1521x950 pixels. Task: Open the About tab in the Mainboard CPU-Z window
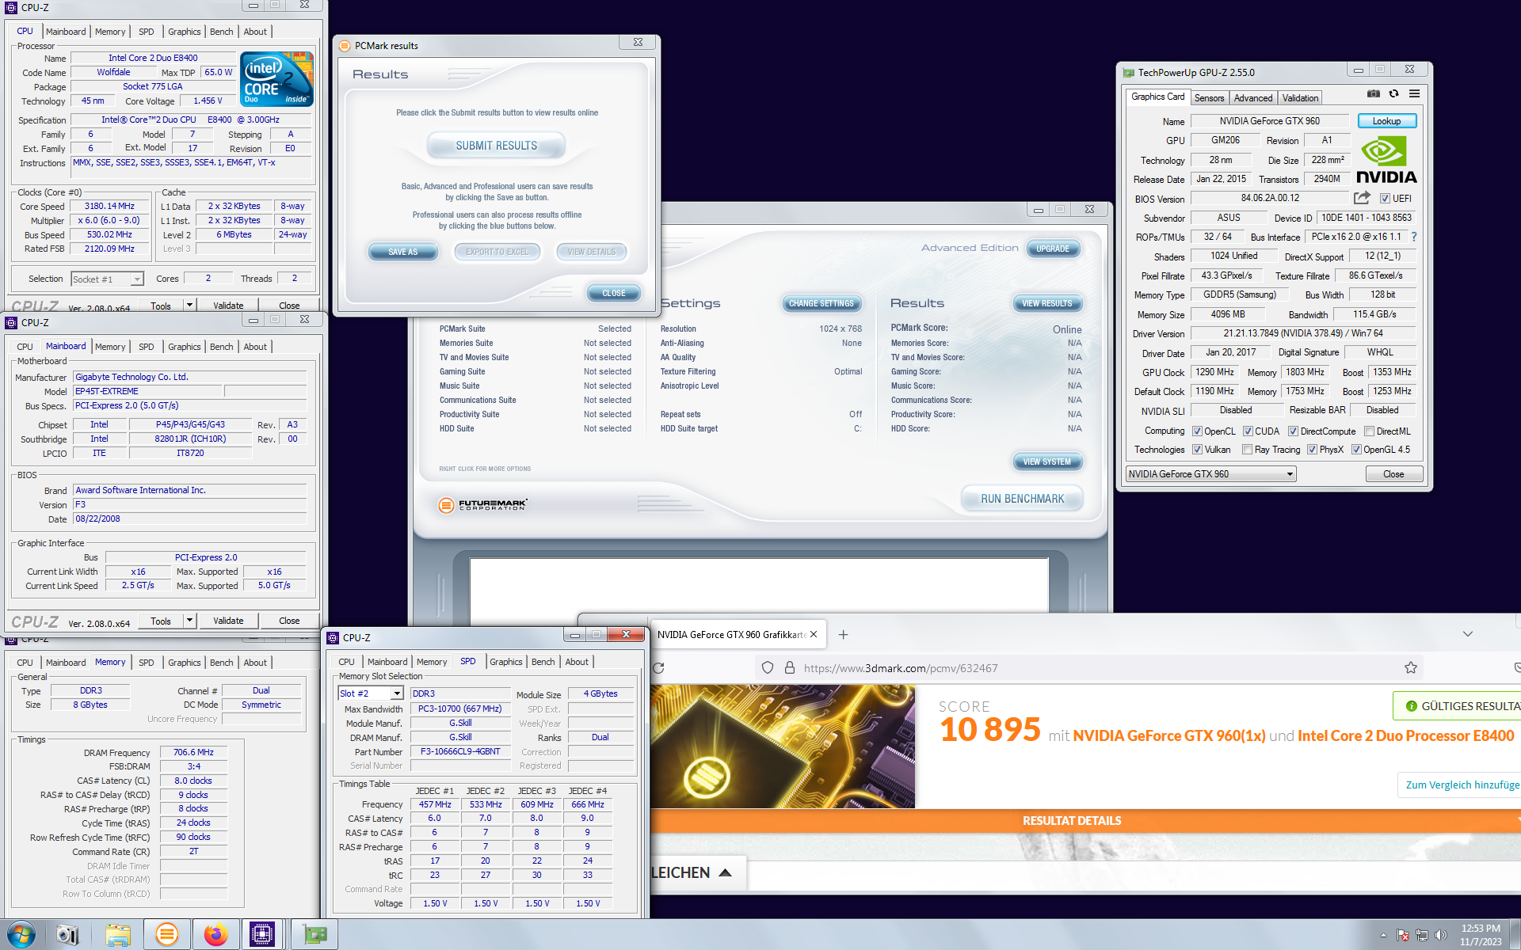tap(255, 347)
